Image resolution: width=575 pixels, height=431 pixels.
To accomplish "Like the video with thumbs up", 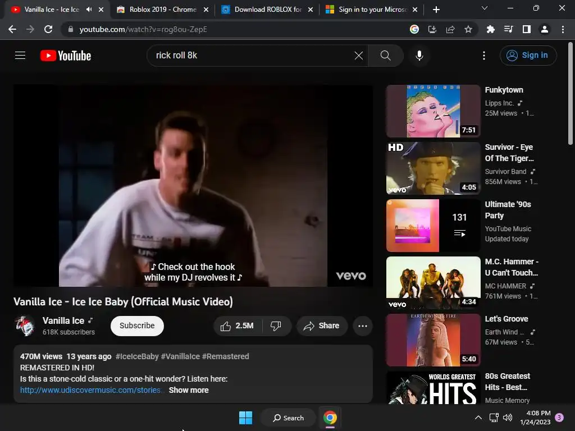I will (238, 326).
